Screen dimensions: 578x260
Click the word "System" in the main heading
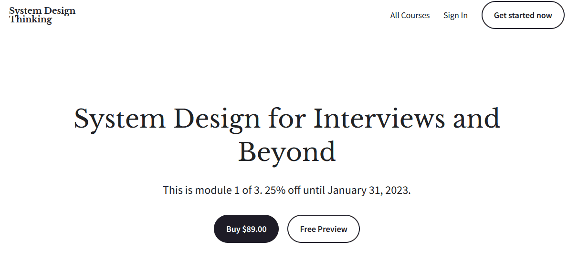[119, 119]
